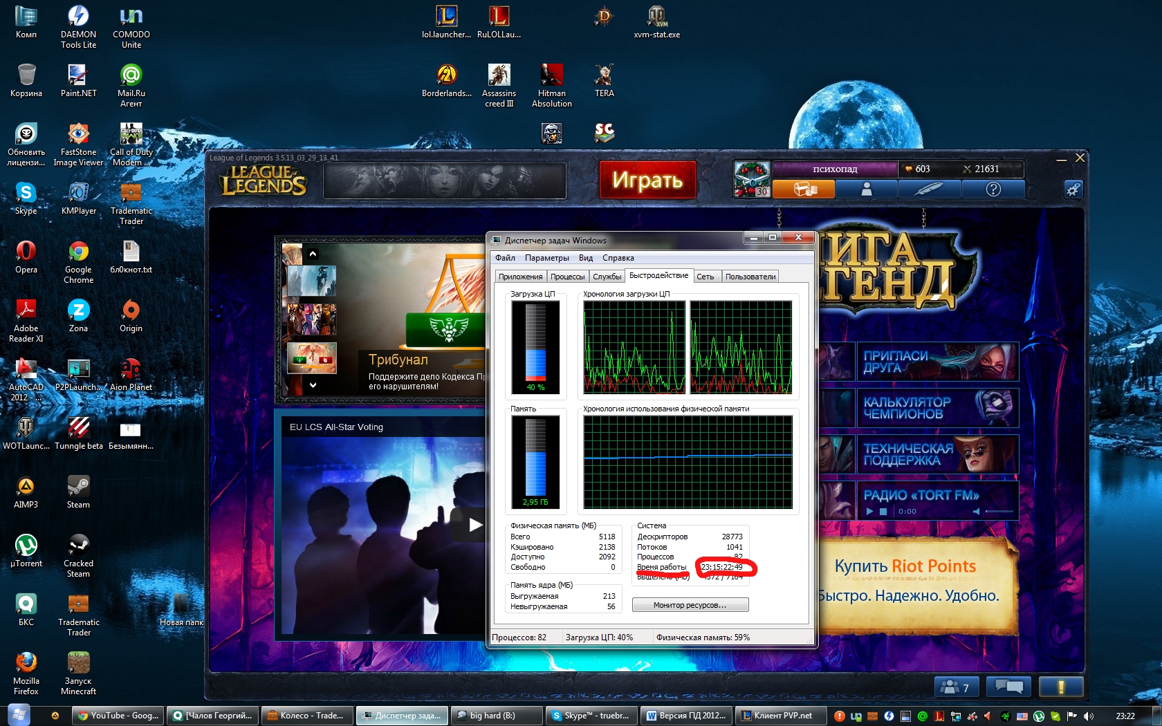Open µTorrent desktop icon
Viewport: 1162px width, 726px height.
point(26,550)
